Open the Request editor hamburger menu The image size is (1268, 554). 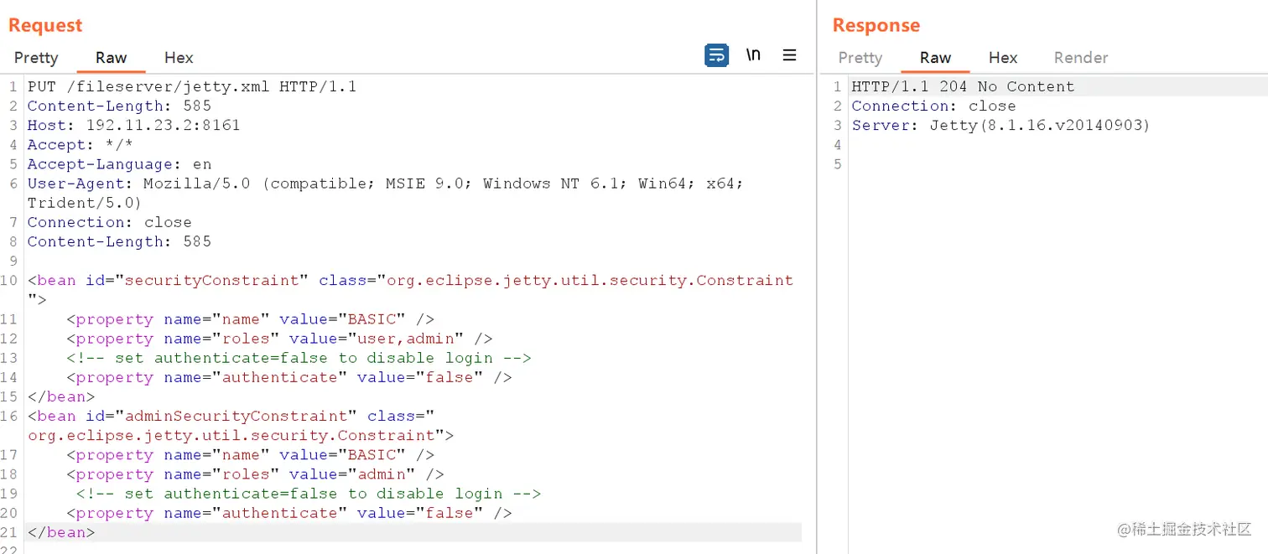(789, 55)
